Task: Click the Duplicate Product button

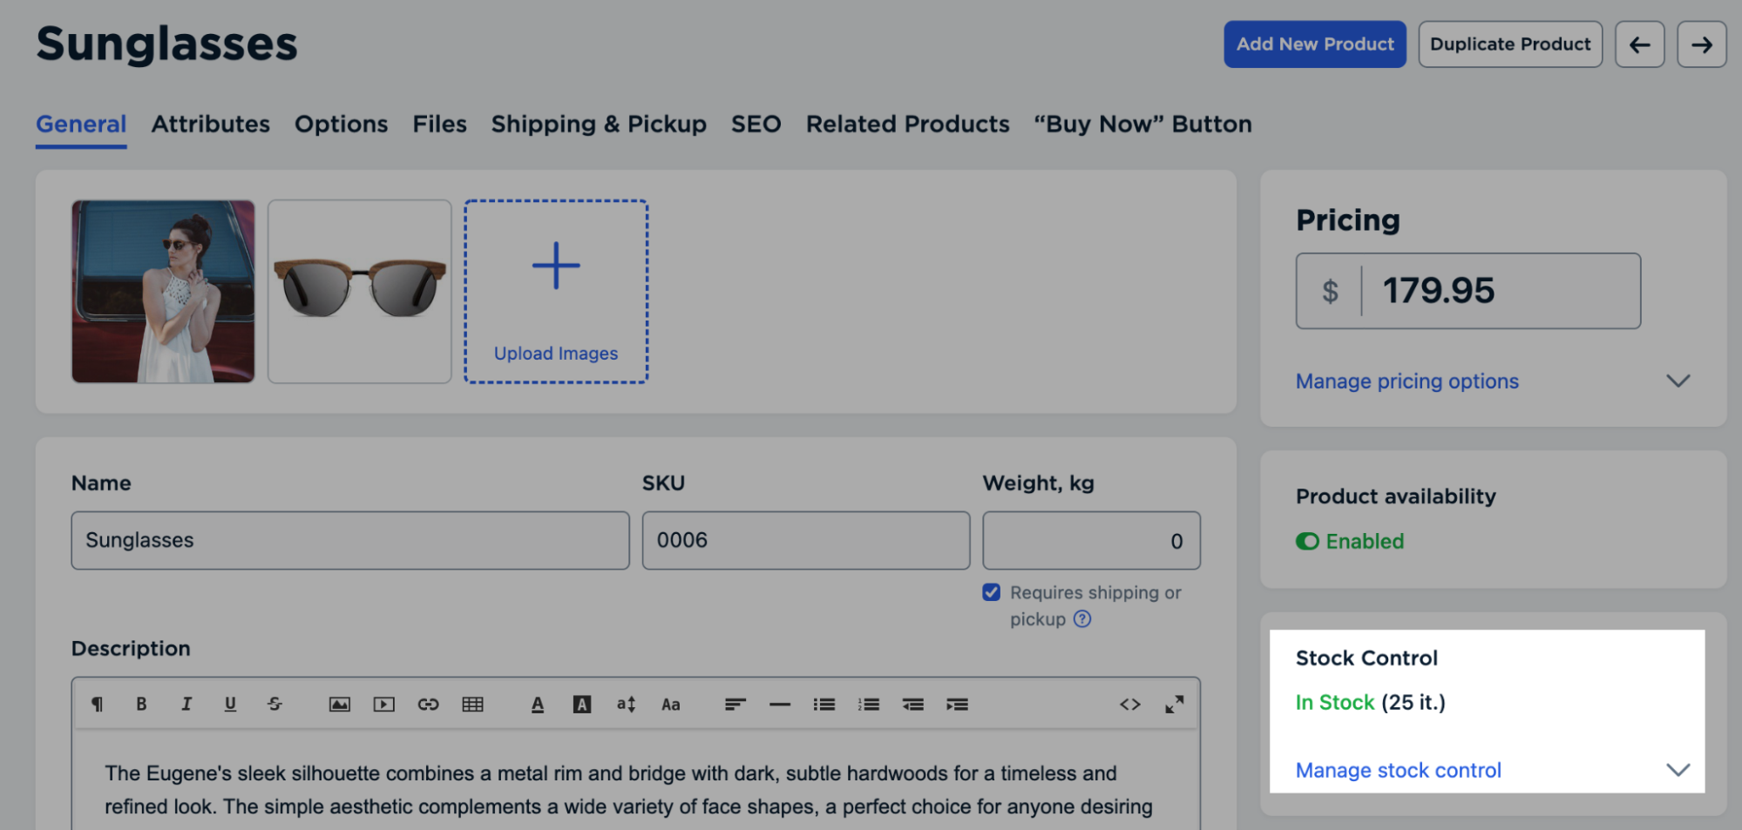Action: click(1509, 44)
